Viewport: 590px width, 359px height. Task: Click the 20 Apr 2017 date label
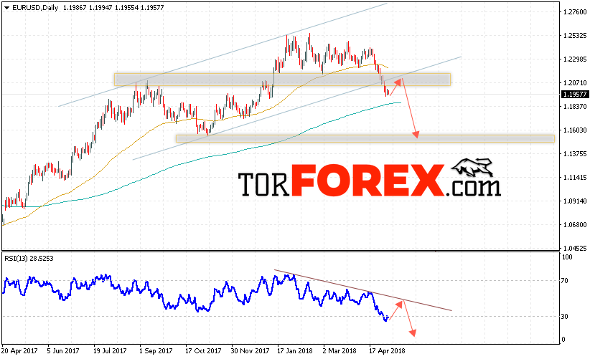(19, 351)
